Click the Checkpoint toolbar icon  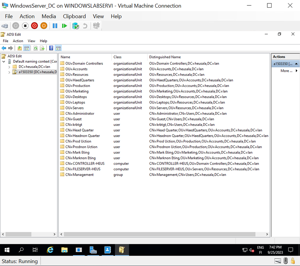point(75,26)
